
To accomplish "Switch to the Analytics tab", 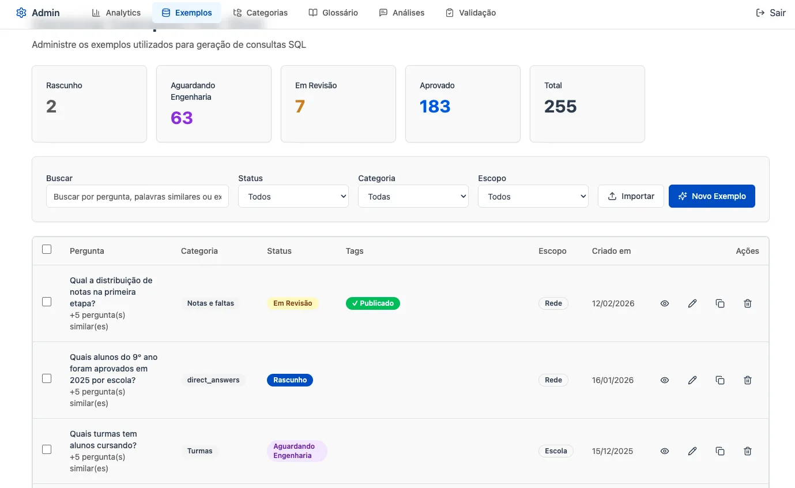I will [116, 13].
